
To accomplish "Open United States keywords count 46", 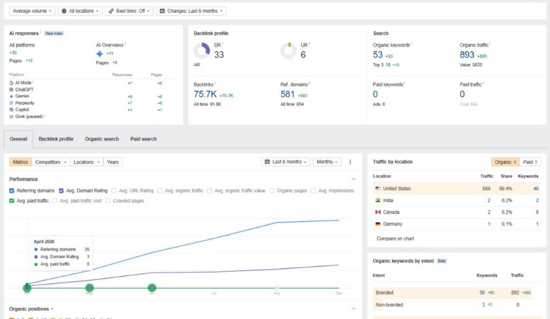I will (x=536, y=188).
